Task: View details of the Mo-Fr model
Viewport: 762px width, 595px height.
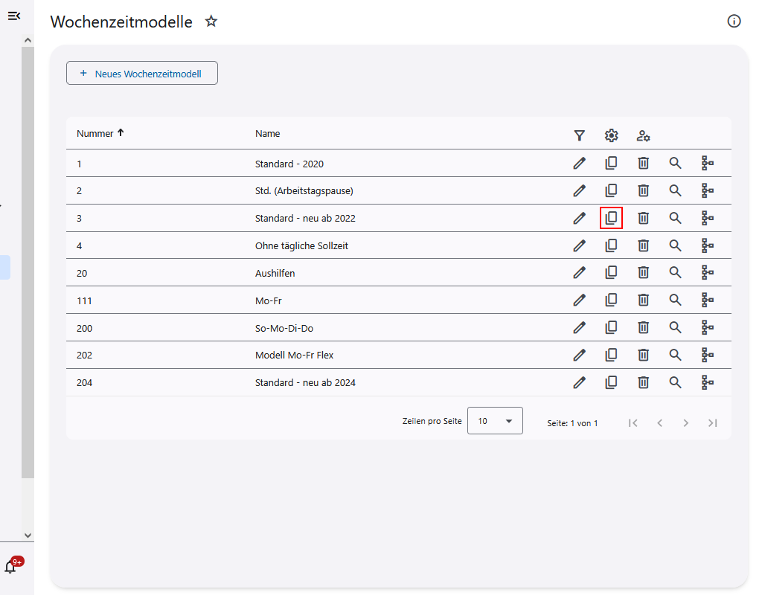Action: coord(675,300)
